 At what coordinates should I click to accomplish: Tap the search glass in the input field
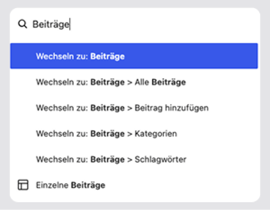pos(23,24)
